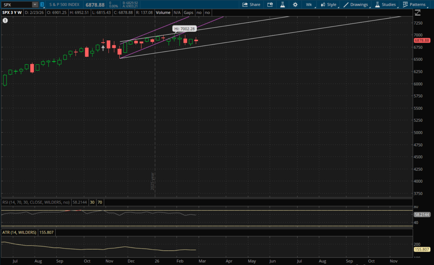Image resolution: width=434 pixels, height=265 pixels.
Task: Expand the SPX symbol dropdown arrow
Action: (35, 5)
